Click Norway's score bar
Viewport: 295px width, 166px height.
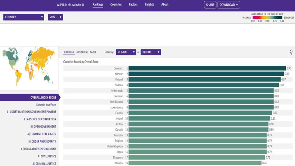point(206,74)
